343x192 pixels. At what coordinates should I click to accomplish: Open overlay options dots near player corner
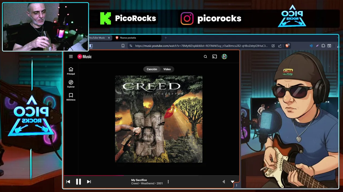(x=236, y=185)
